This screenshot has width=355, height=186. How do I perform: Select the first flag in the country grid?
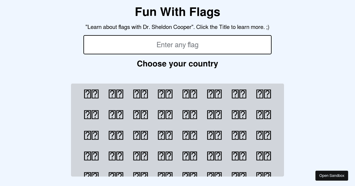[91, 94]
